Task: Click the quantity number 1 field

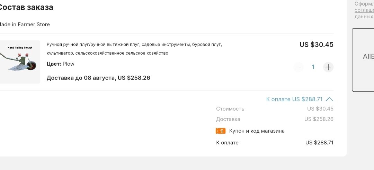Action: click(313, 67)
